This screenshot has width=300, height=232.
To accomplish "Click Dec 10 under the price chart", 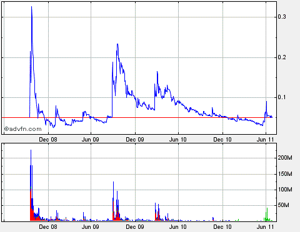I will (222, 140).
